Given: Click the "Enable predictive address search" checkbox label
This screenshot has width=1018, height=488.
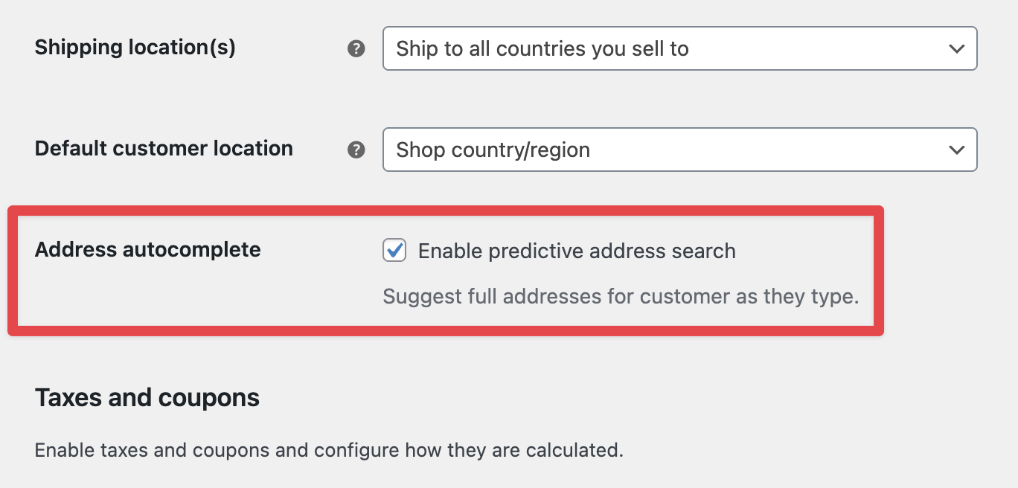Looking at the screenshot, I should [577, 251].
